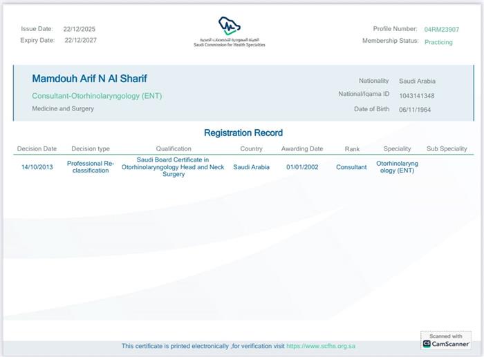Click the Sub Speciality column header

tap(447, 148)
